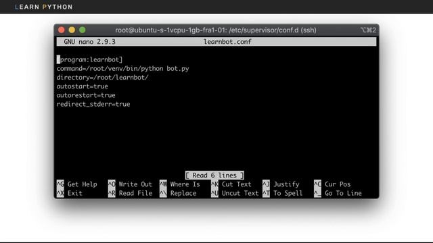433x243 pixels.
Task: Click the autorestart=true line
Action: (86, 95)
